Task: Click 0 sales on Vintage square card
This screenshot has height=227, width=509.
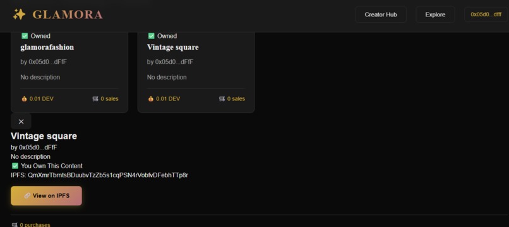Action: pyautogui.click(x=236, y=98)
